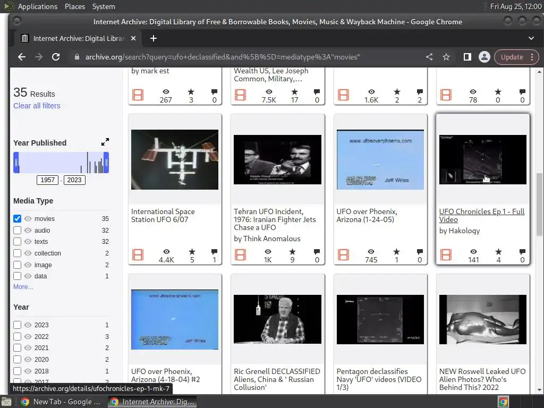
Task: Click favorites star on Tehran UFO Incident card
Action: click(293, 251)
